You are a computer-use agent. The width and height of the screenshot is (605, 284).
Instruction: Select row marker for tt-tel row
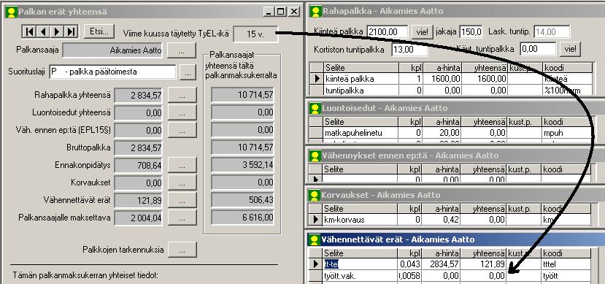coord(317,264)
